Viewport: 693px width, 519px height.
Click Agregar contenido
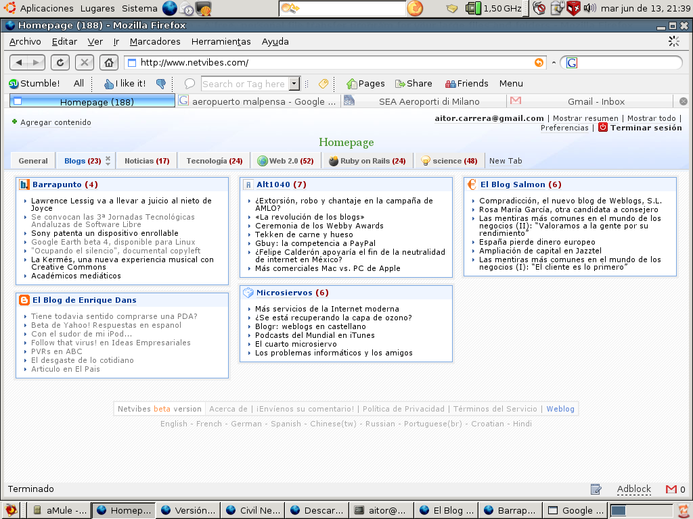coord(55,122)
